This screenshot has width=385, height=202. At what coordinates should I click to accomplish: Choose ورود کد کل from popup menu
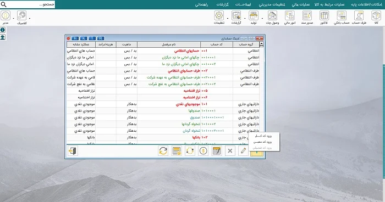263,136
